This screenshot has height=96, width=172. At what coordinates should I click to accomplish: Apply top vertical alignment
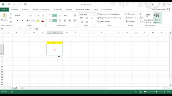click(50, 15)
